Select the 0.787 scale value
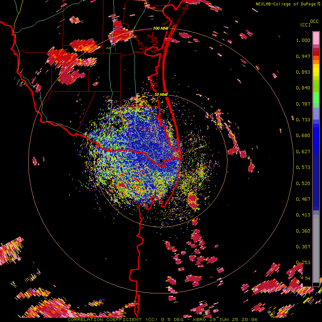This screenshot has height=322, width=322. pos(303,104)
